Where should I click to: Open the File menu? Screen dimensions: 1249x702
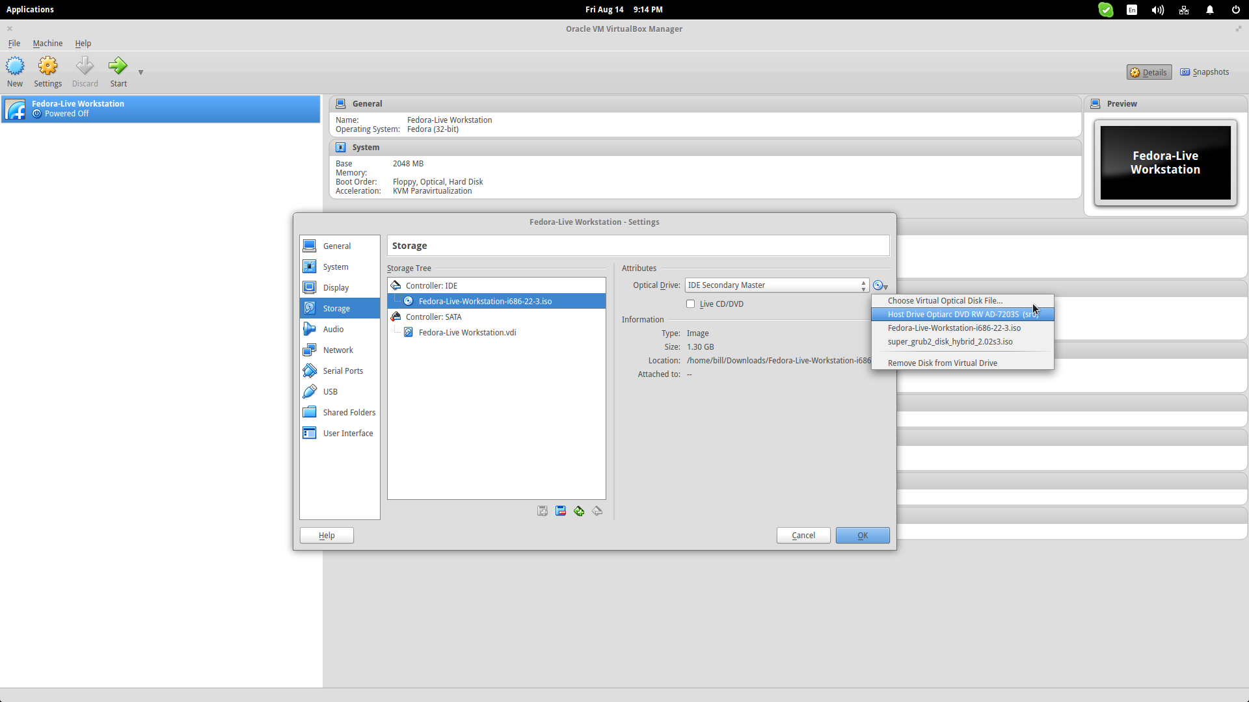tap(14, 44)
